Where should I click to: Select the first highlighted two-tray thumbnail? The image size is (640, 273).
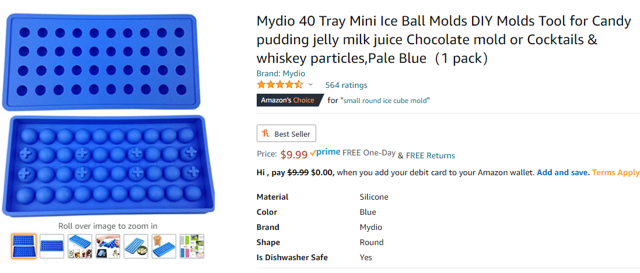(24, 246)
